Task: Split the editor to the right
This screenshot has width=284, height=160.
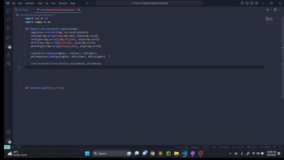Action: [x=275, y=10]
